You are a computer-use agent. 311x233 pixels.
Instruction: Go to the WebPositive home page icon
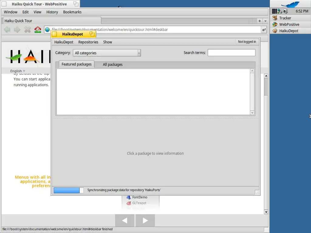[38, 29]
